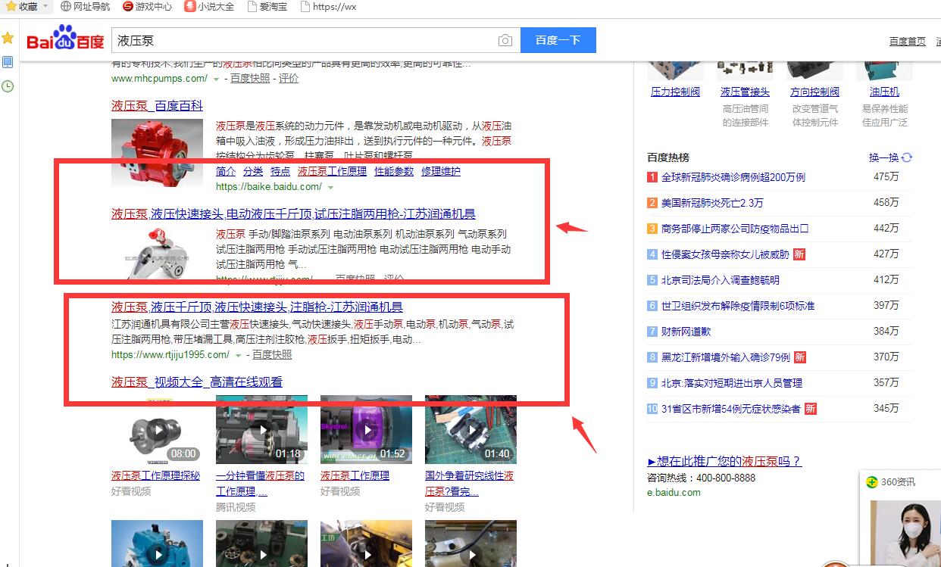
Task: Open the e.baidu.com link
Action: click(674, 492)
